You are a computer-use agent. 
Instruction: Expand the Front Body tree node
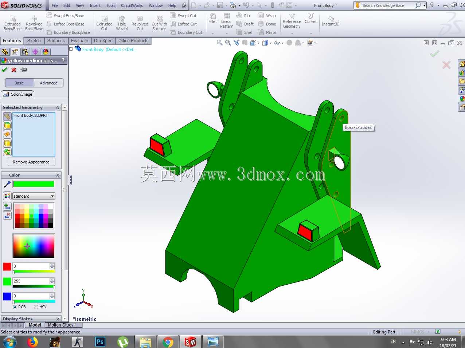[71, 49]
